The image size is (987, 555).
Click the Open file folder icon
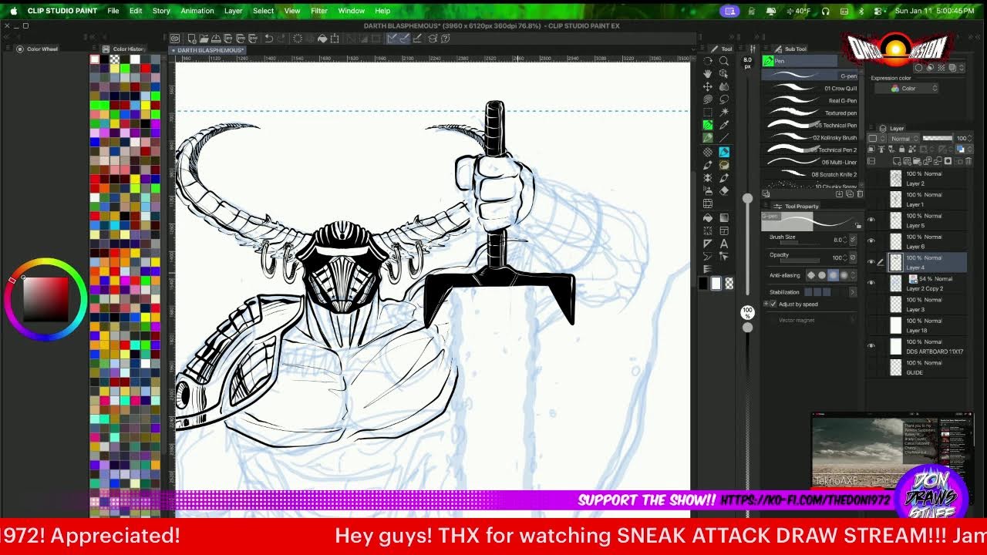pos(204,39)
